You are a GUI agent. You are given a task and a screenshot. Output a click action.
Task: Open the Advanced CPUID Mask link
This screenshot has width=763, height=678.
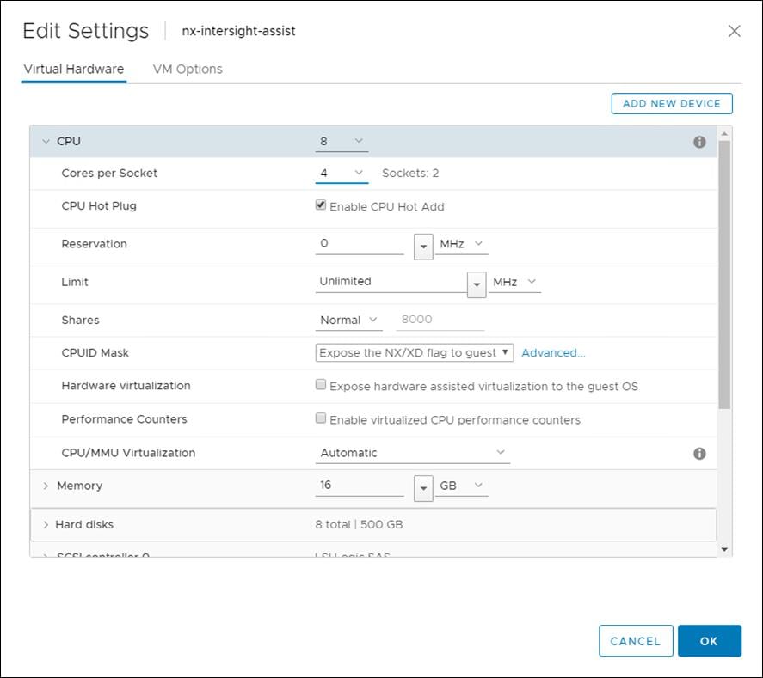553,351
